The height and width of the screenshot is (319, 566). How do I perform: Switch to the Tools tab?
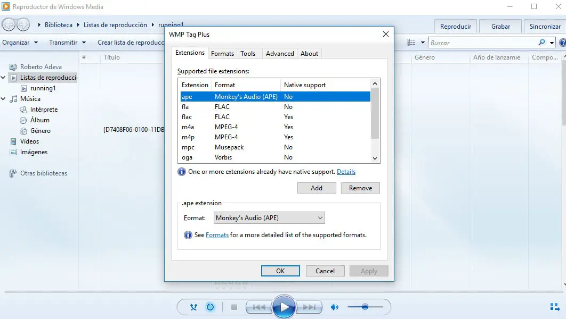click(248, 54)
